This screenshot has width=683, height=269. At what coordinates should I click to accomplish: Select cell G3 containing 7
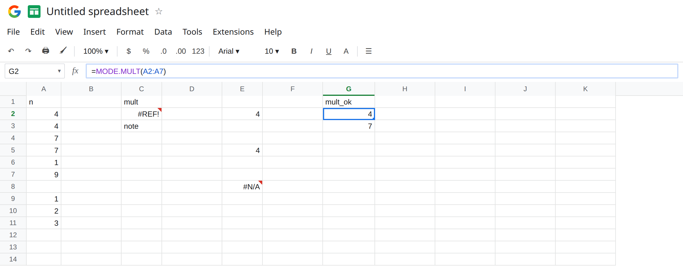pyautogui.click(x=349, y=126)
